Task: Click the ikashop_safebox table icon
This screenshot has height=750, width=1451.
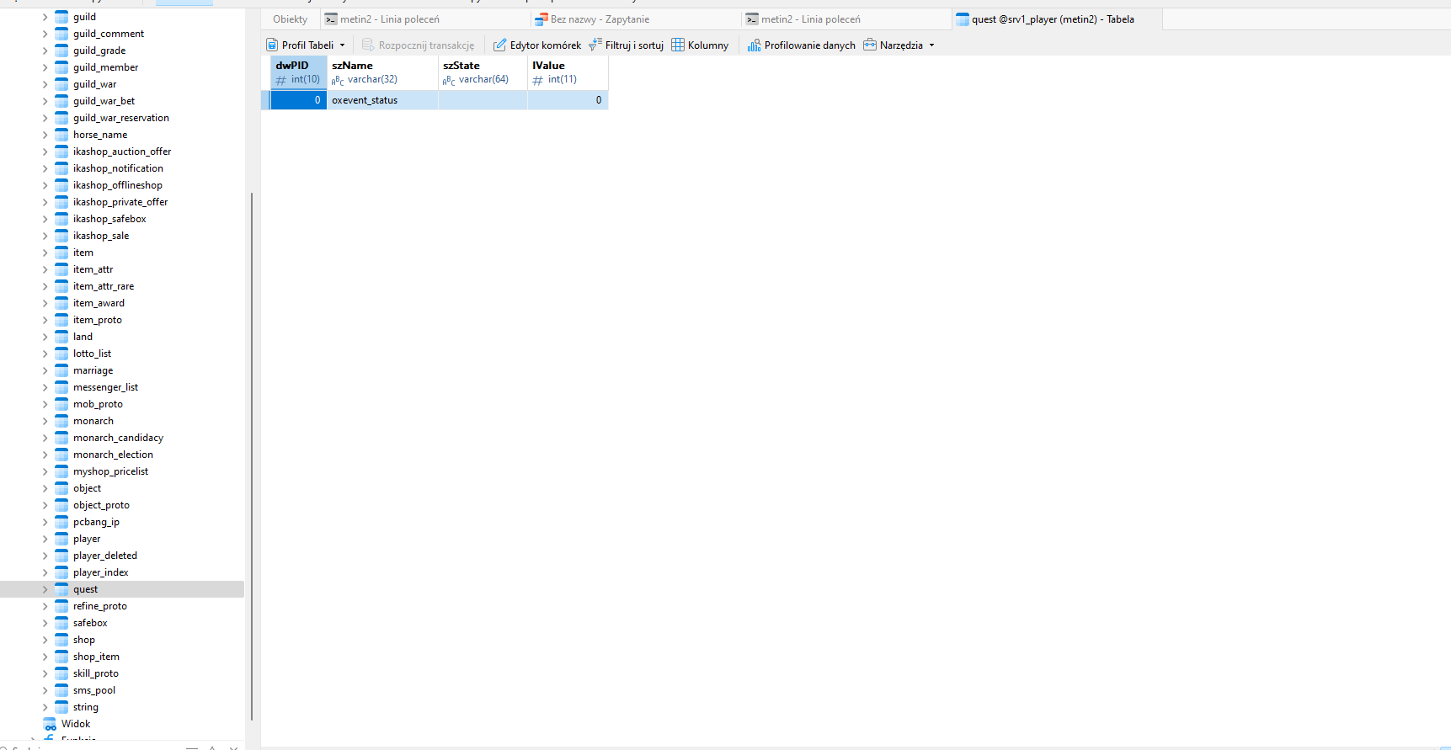Action: [61, 219]
